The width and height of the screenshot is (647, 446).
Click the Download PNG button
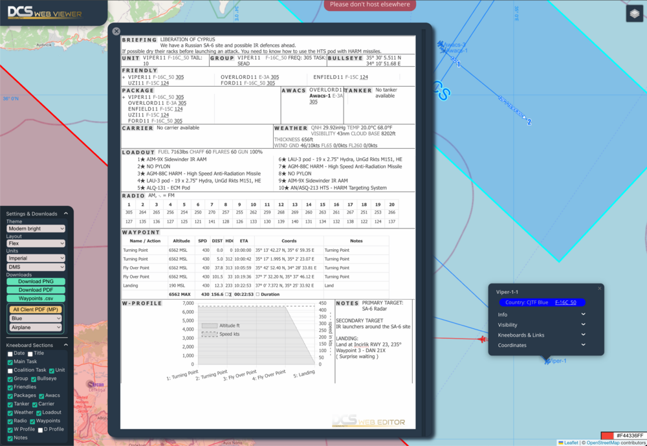36,282
